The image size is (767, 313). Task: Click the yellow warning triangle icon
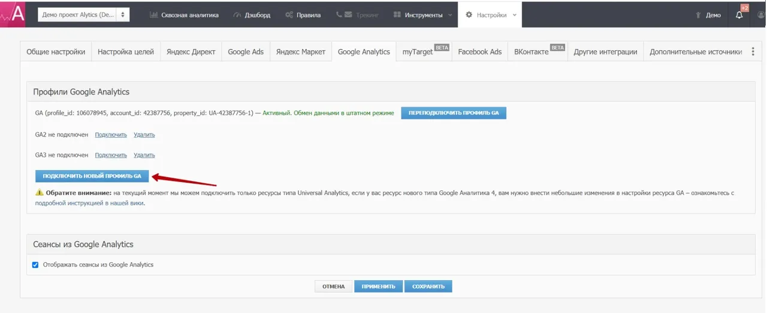coord(40,193)
